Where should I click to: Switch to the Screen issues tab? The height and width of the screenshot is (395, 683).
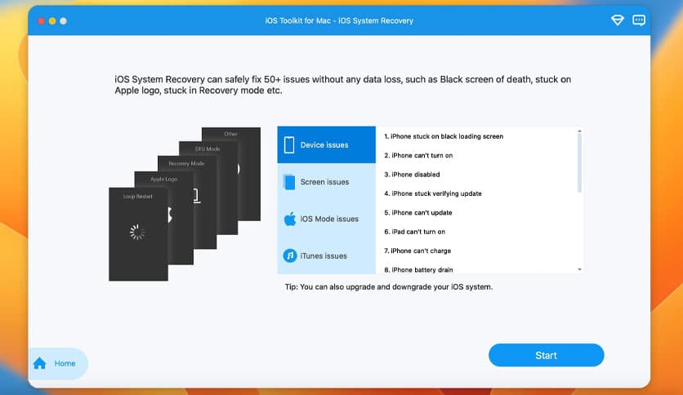[x=326, y=182]
